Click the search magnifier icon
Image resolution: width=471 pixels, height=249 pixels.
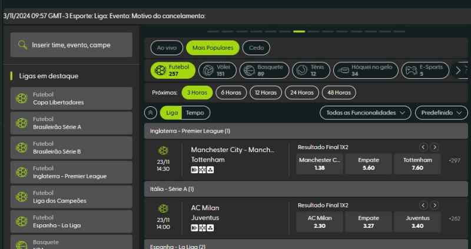tap(22, 45)
